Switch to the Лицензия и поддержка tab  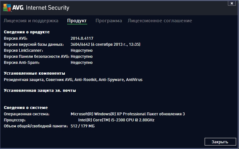click(x=31, y=21)
